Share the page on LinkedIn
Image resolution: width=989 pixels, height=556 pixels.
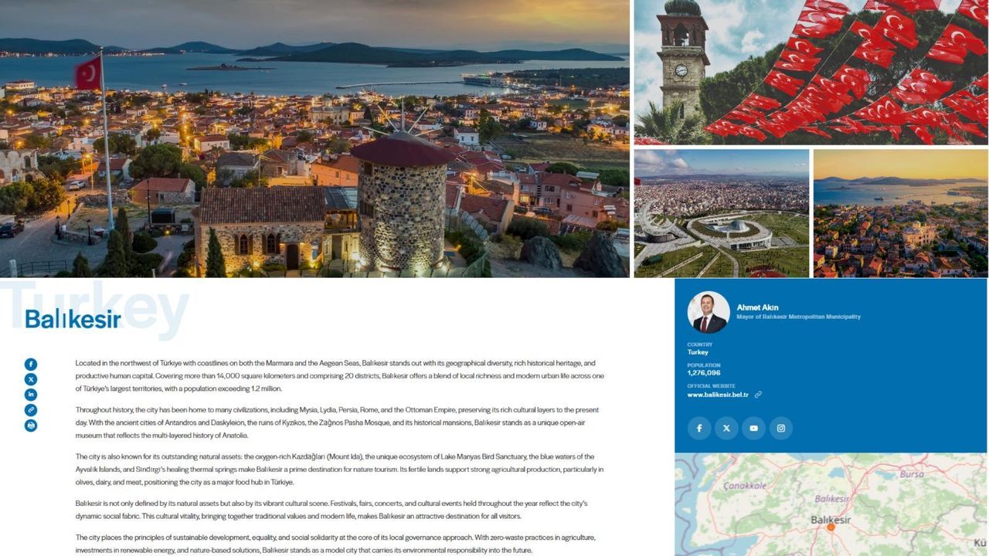[30, 395]
